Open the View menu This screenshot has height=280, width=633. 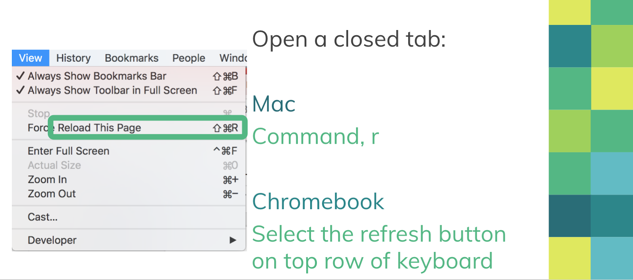pyautogui.click(x=30, y=58)
